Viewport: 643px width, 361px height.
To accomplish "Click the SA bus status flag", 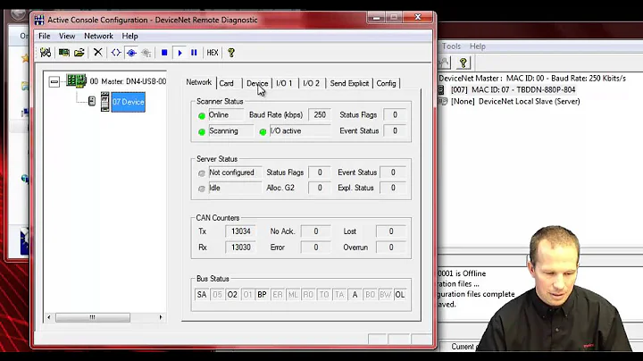I will coord(201,295).
